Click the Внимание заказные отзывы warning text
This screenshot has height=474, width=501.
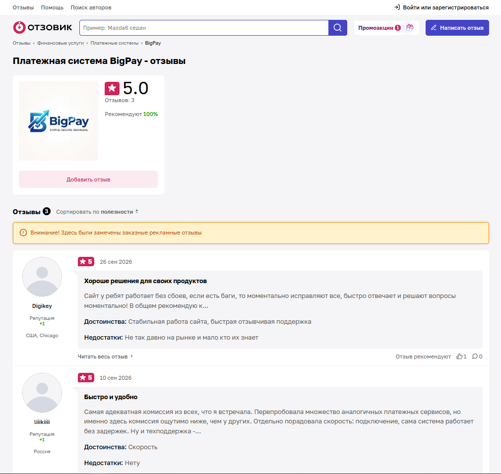pos(116,233)
